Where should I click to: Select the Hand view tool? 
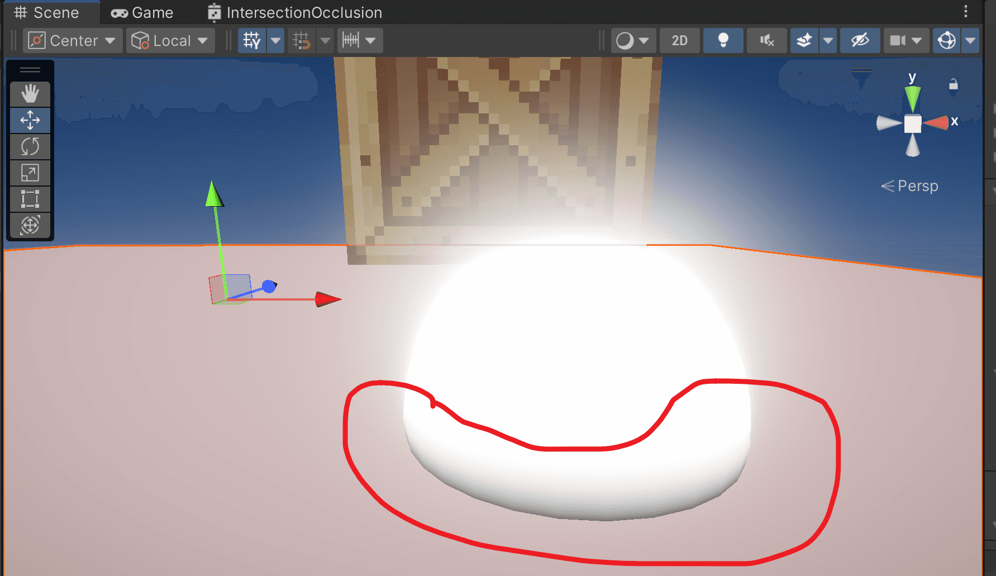point(30,94)
